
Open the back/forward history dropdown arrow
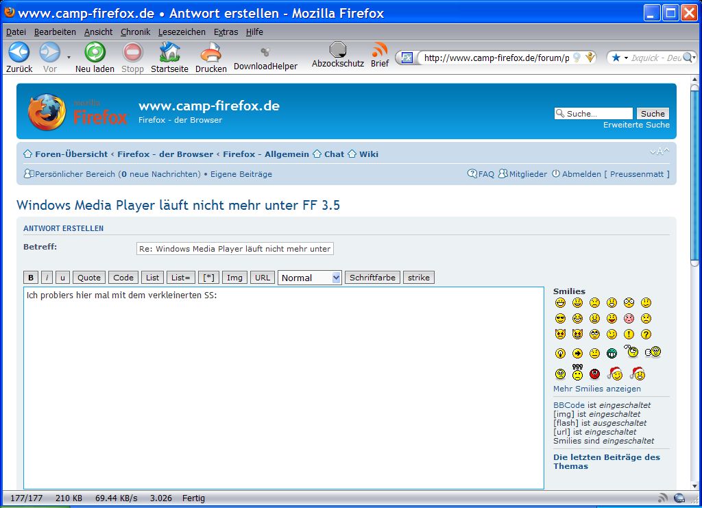(69, 58)
